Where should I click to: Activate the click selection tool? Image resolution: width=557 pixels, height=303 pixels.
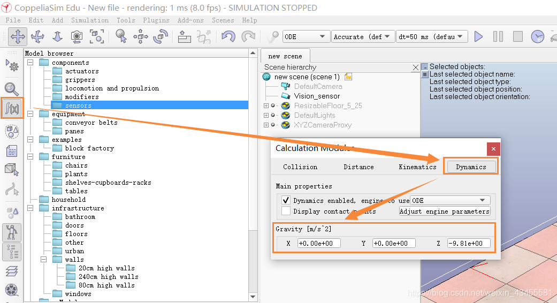pyautogui.click(x=121, y=36)
